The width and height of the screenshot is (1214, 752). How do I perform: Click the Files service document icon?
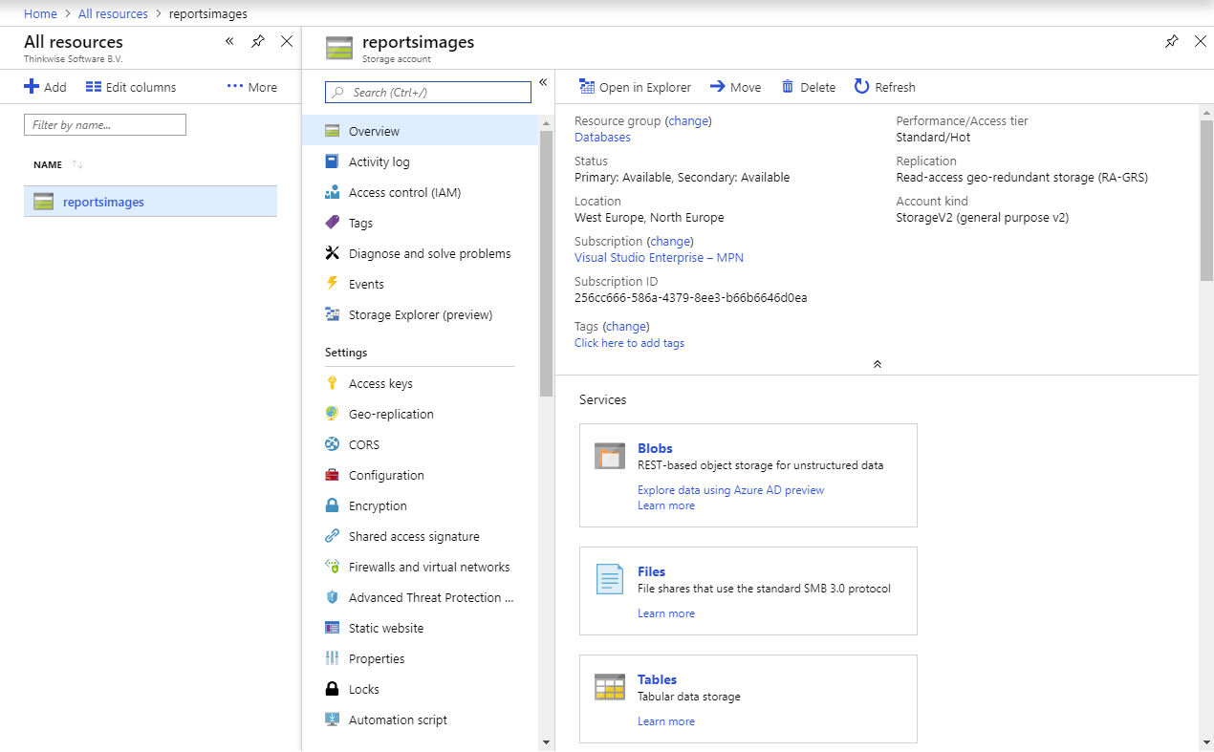tap(610, 579)
